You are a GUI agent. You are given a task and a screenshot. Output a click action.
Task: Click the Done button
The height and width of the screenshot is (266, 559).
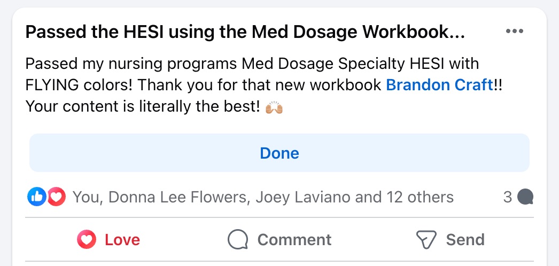279,153
